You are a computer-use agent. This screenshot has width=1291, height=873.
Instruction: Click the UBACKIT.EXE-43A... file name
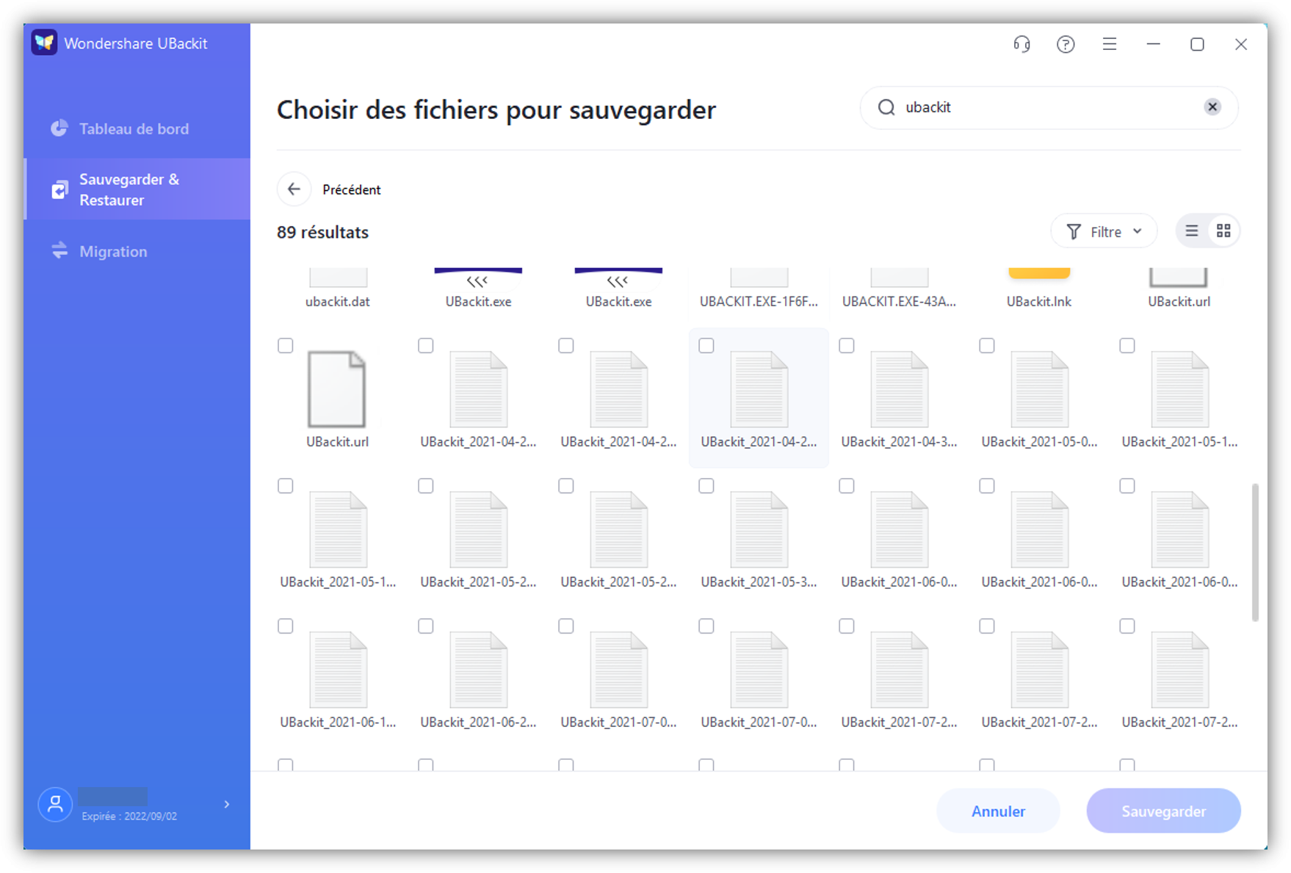click(x=899, y=302)
